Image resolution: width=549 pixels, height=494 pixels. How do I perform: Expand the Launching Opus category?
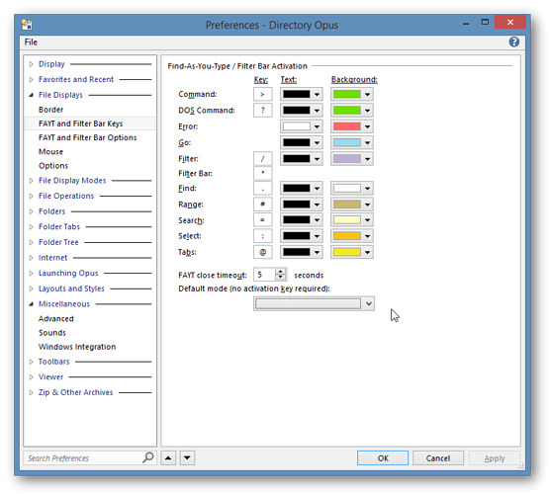pos(32,273)
